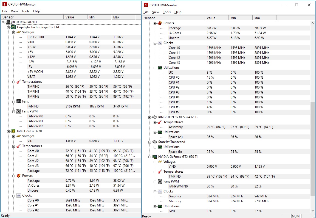Click the GPU Clocks icon under NVIDIA
This screenshot has width=316, height=218.
[x=160, y=191]
